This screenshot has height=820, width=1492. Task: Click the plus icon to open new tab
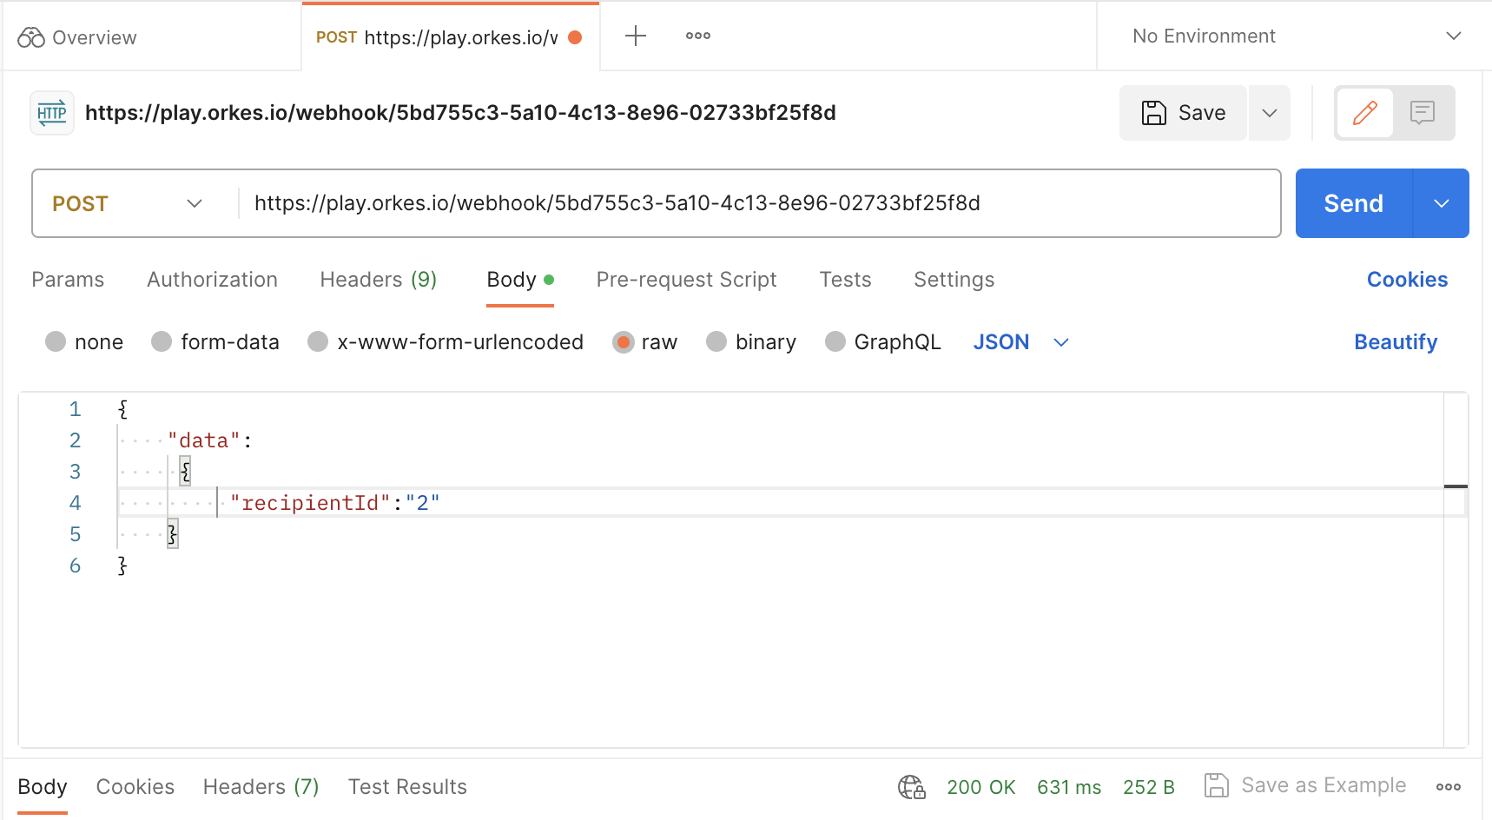(636, 36)
